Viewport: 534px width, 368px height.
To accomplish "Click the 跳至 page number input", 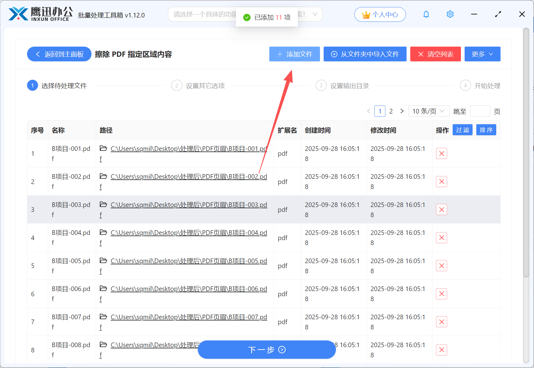I will click(480, 111).
